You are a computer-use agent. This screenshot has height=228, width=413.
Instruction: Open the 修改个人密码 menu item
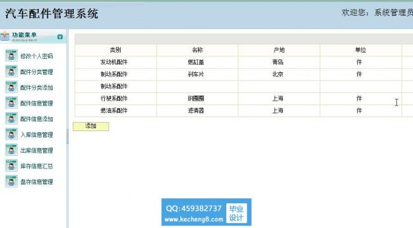[x=37, y=56]
